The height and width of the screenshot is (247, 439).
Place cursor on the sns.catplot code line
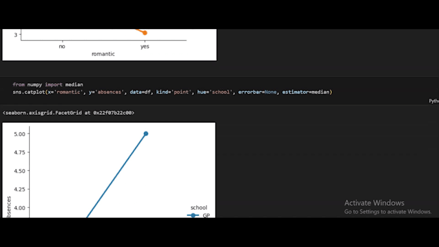[x=172, y=92]
